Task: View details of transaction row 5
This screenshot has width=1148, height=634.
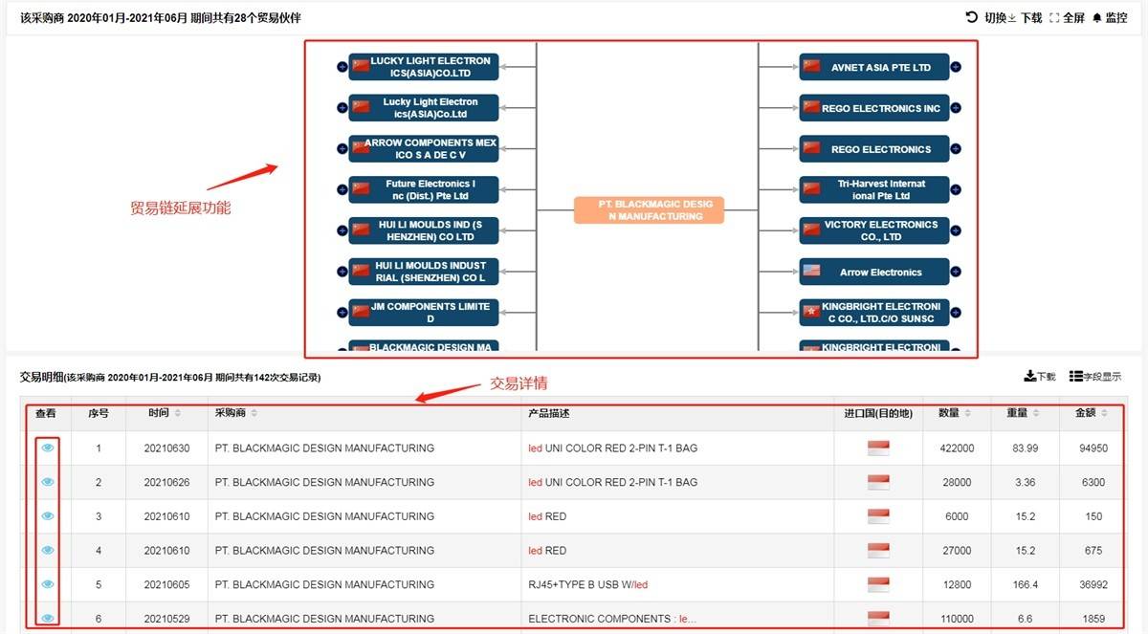Action: pyautogui.click(x=48, y=584)
